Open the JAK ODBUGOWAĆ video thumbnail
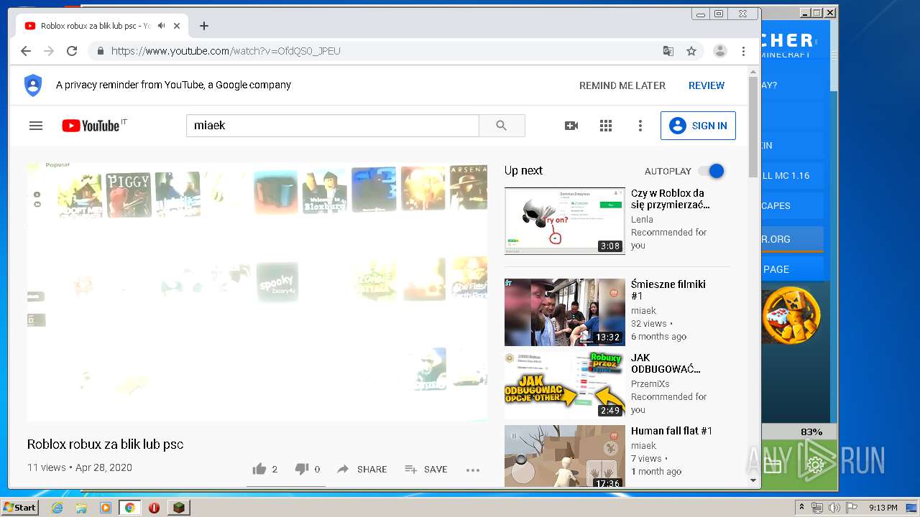 click(565, 386)
